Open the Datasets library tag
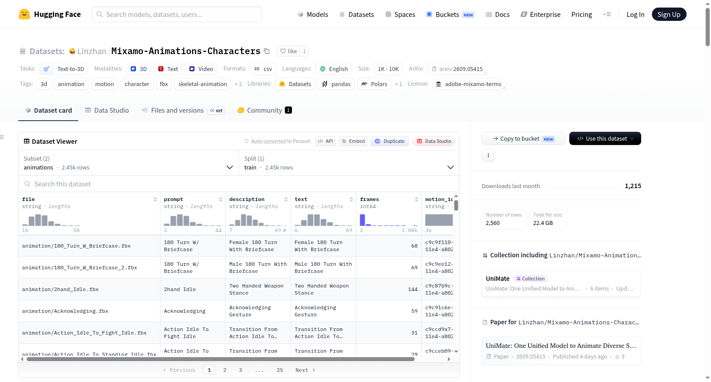The image size is (711, 382). (295, 84)
